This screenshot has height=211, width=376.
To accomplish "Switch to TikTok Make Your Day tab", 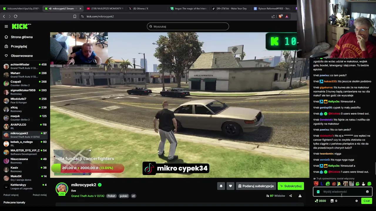I will [x=231, y=8].
